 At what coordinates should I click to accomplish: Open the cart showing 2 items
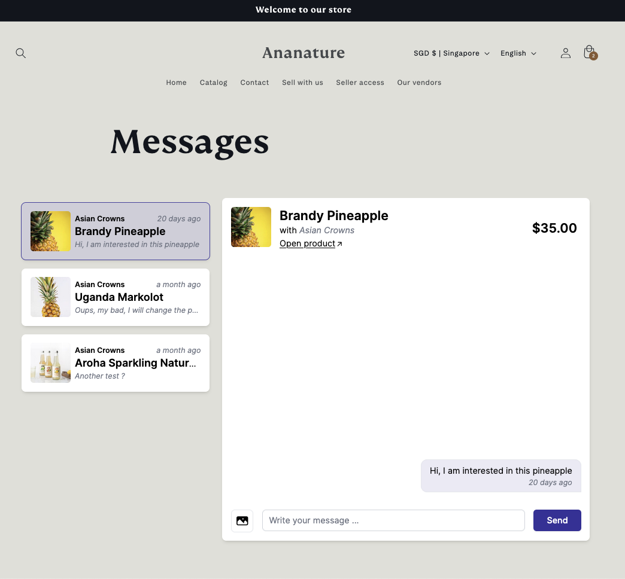pos(589,52)
